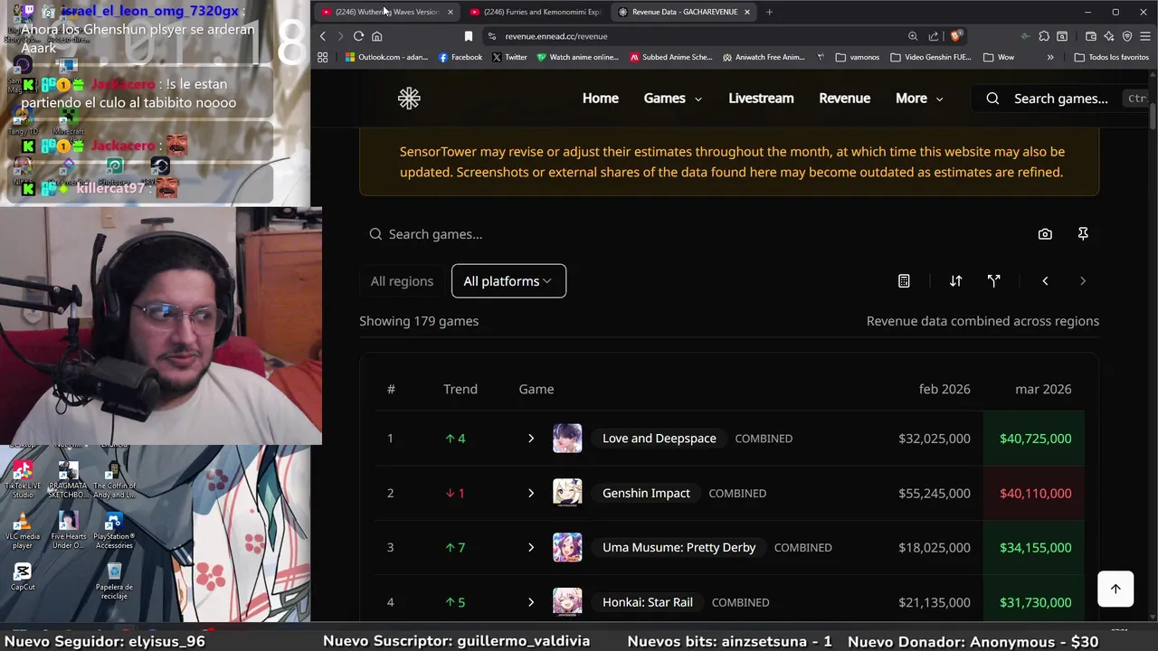Expand the Love and Deepspace row chevron

pos(531,439)
